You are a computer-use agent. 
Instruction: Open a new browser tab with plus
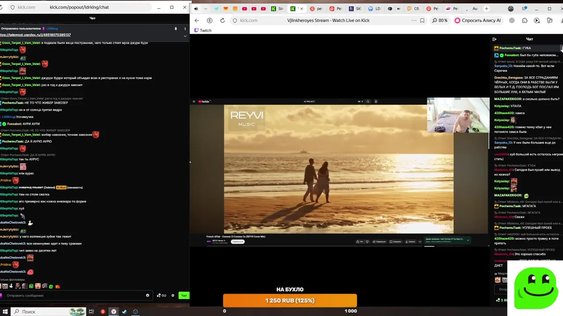[x=486, y=8]
